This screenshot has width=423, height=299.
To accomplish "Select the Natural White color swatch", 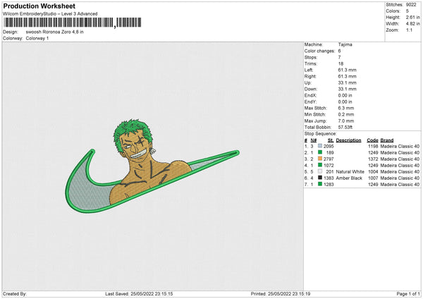I will pos(320,171).
